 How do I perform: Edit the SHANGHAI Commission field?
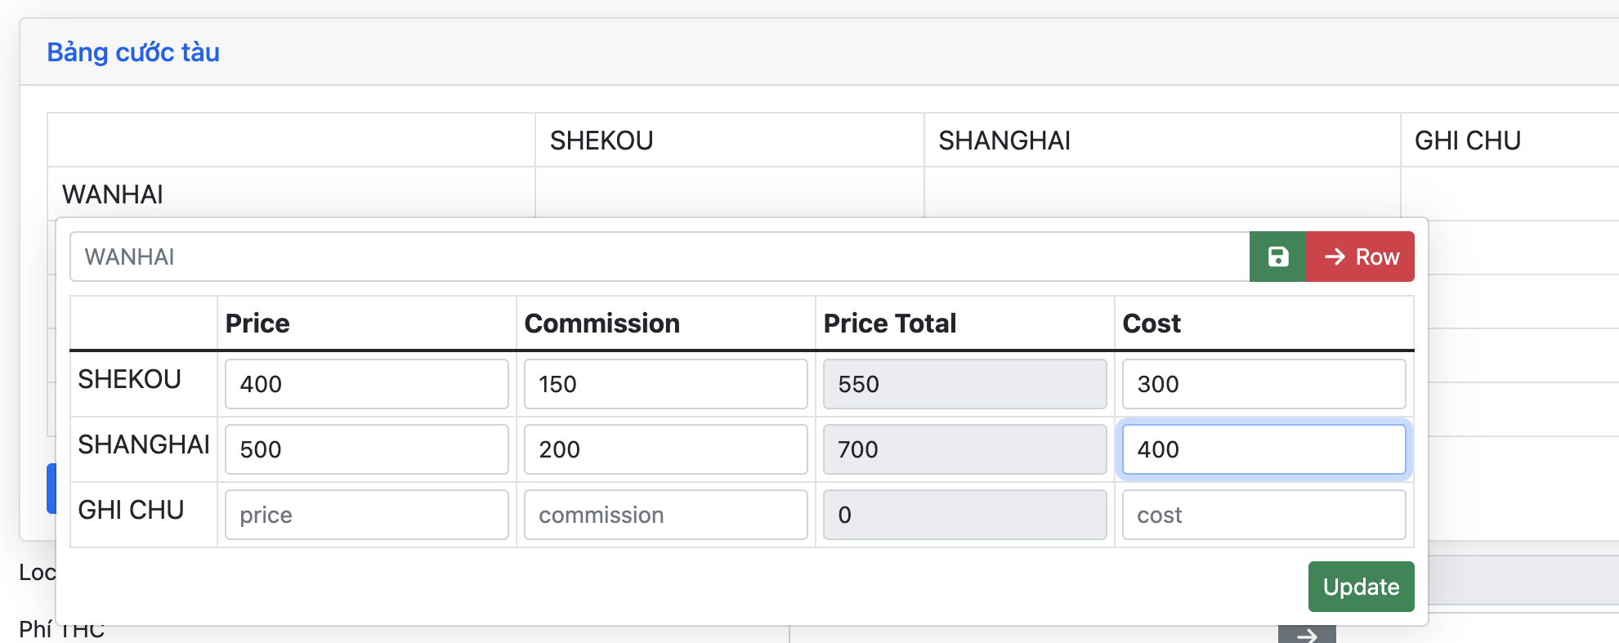pyautogui.click(x=665, y=449)
